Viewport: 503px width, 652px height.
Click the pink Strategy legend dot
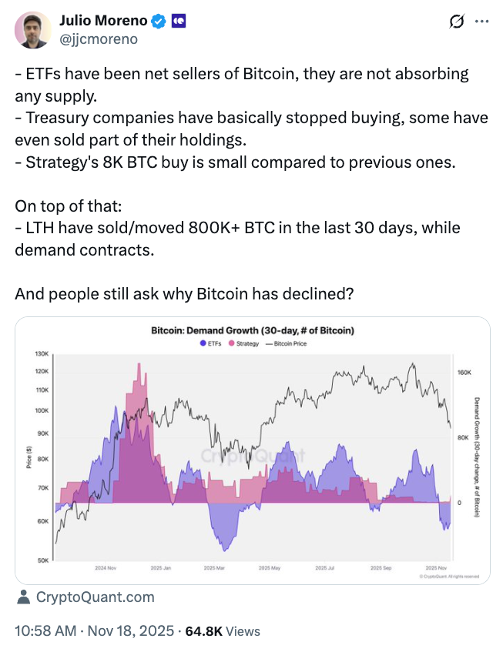tap(230, 343)
